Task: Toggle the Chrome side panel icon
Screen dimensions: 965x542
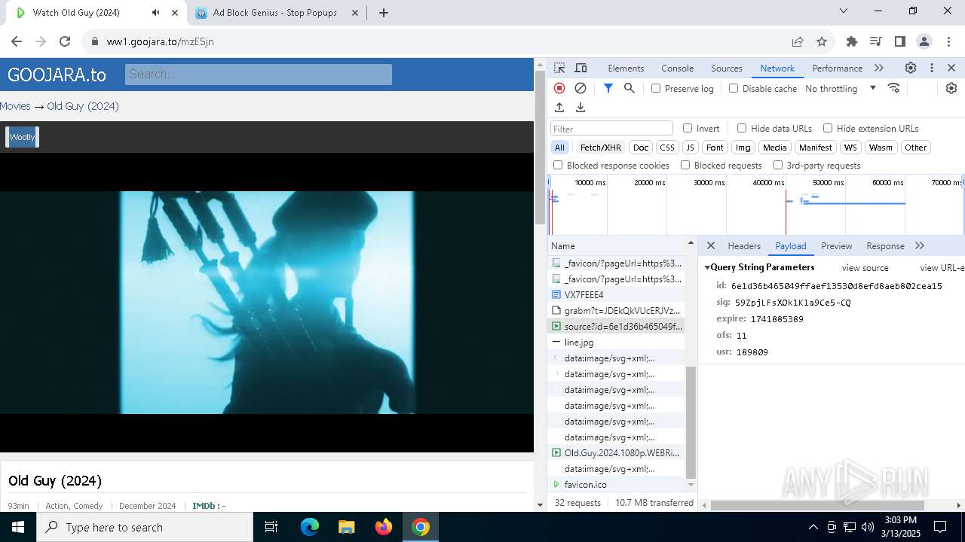Action: point(899,41)
